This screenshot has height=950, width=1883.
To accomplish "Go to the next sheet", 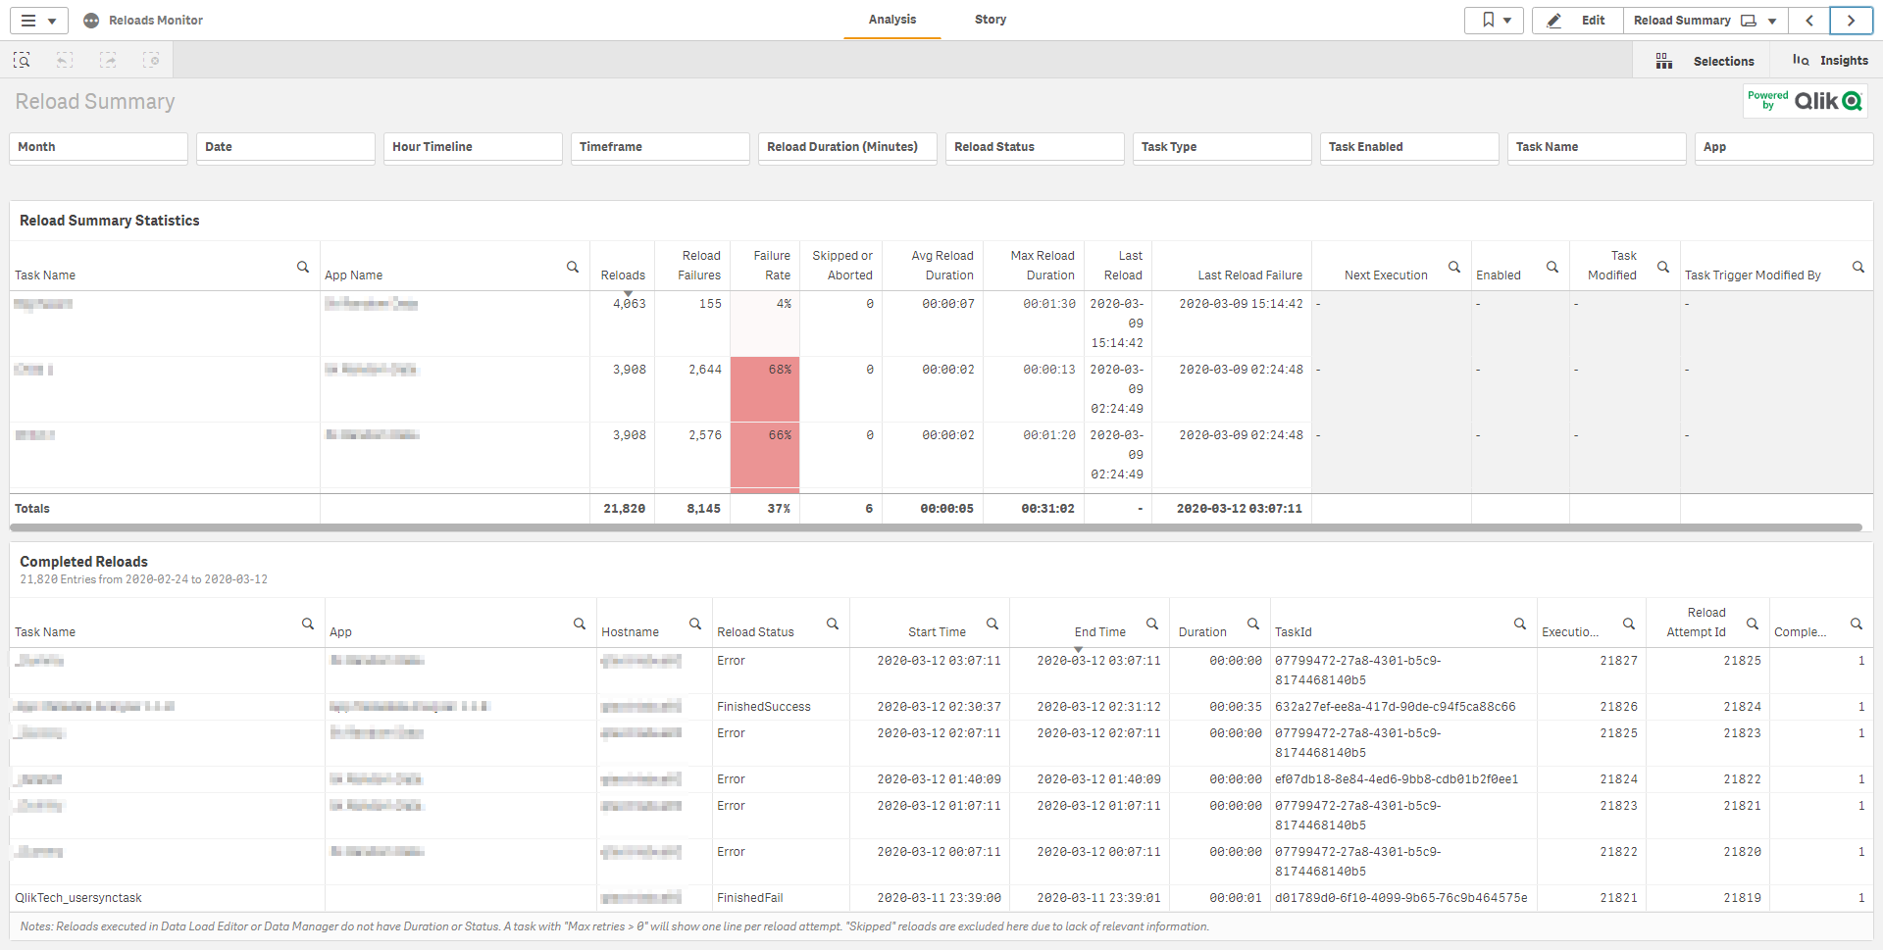I will click(x=1851, y=21).
